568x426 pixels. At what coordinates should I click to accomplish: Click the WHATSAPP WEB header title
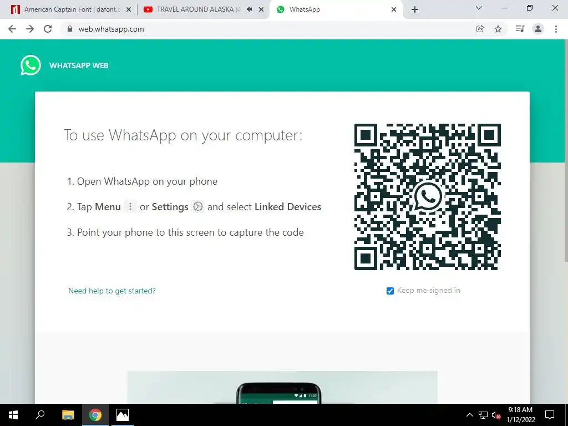click(x=79, y=65)
